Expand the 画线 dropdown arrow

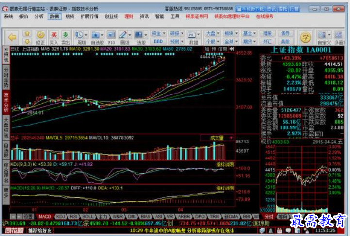point(130,35)
